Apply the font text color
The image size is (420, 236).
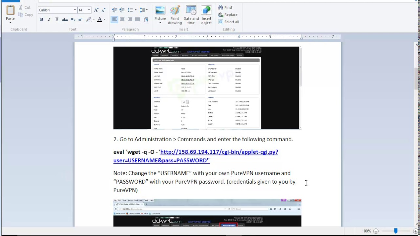[99, 20]
